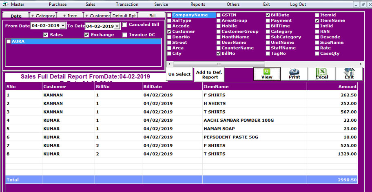Click Exit in the menu bar

pyautogui.click(x=266, y=4)
